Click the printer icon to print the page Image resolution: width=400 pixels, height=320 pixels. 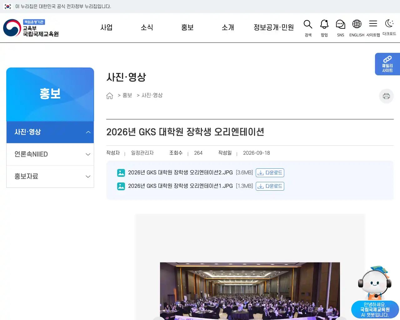pos(386,96)
